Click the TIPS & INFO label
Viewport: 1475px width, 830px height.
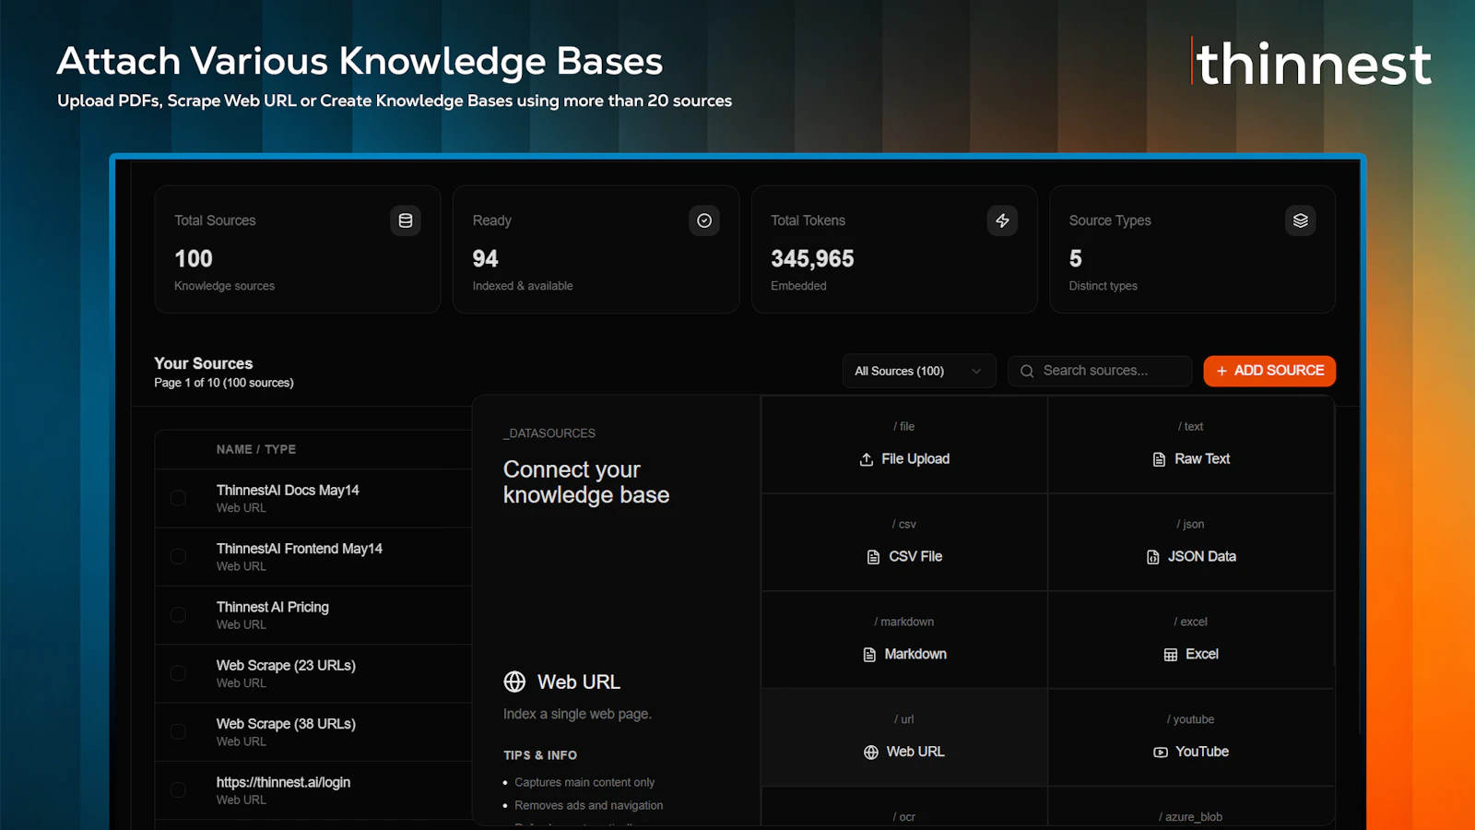pos(540,755)
